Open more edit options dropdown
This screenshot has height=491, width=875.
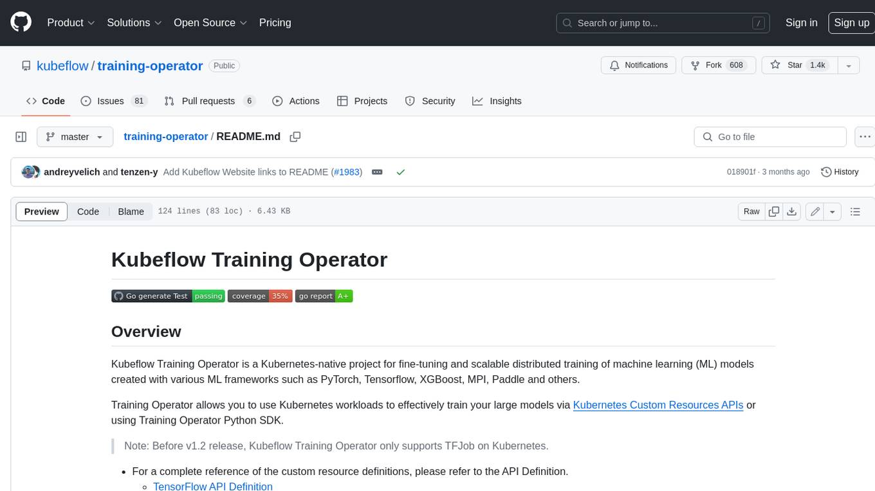[833, 211]
